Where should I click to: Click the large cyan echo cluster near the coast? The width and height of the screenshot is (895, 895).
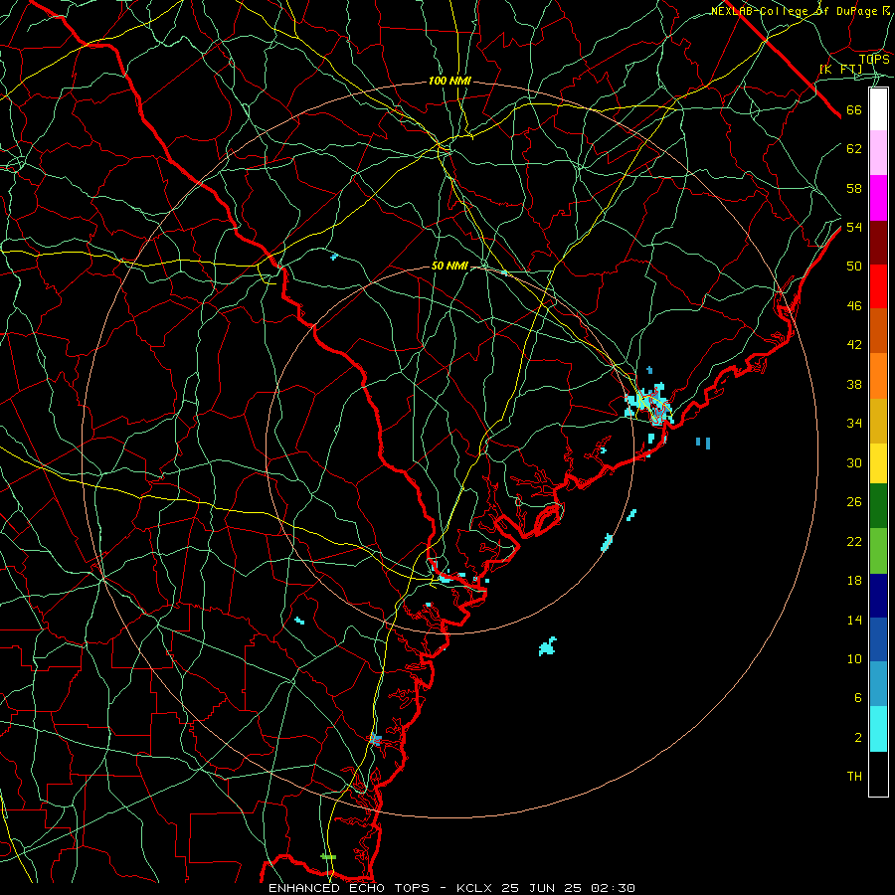(x=649, y=404)
